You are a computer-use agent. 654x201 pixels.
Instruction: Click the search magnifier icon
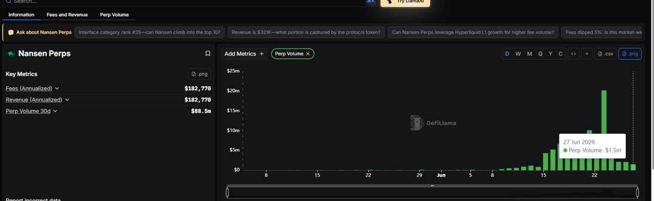(x=8, y=2)
